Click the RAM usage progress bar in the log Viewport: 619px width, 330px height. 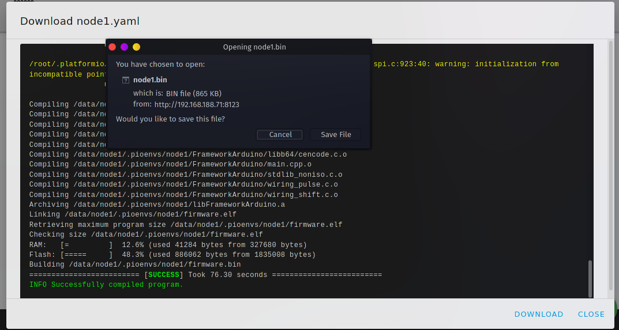click(x=86, y=245)
